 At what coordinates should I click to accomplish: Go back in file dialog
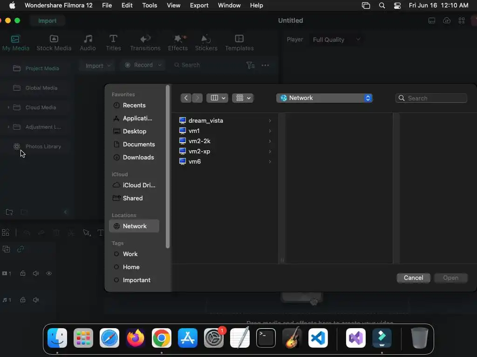[x=186, y=98]
